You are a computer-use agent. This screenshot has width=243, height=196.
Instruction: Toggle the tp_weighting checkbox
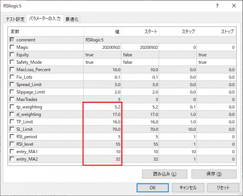click(x=12, y=107)
